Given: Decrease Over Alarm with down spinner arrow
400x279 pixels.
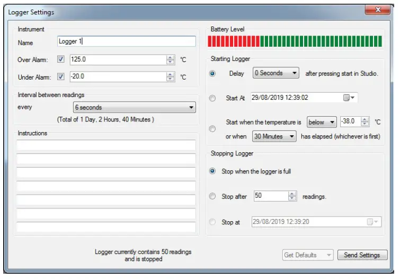Looking at the screenshot, I should (x=170, y=62).
